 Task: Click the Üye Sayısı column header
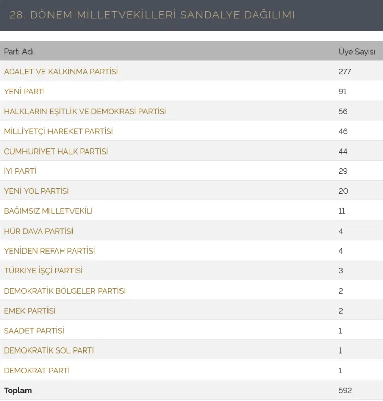[x=356, y=52]
